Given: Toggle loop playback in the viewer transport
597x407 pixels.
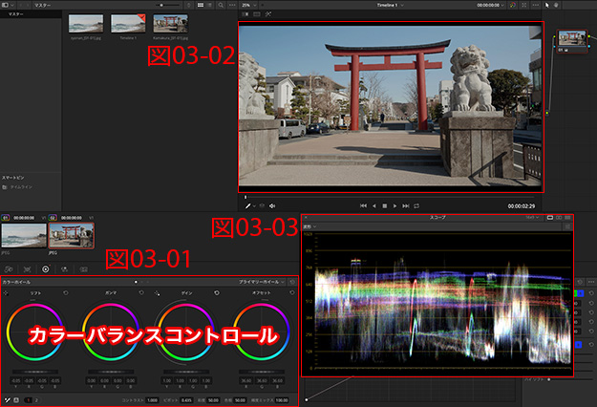Looking at the screenshot, I should point(418,205).
